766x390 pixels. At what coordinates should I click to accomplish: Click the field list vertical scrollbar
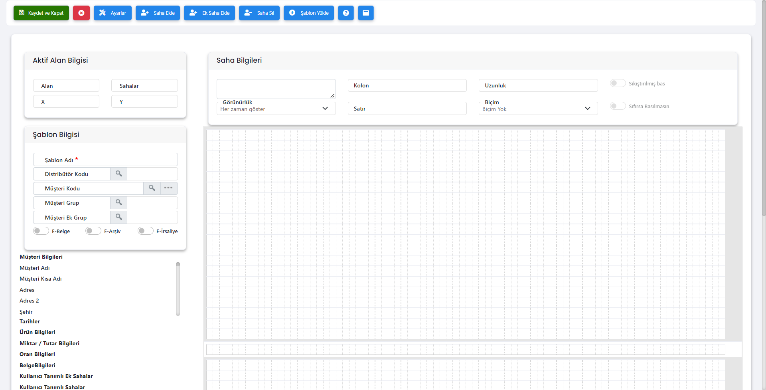[178, 289]
